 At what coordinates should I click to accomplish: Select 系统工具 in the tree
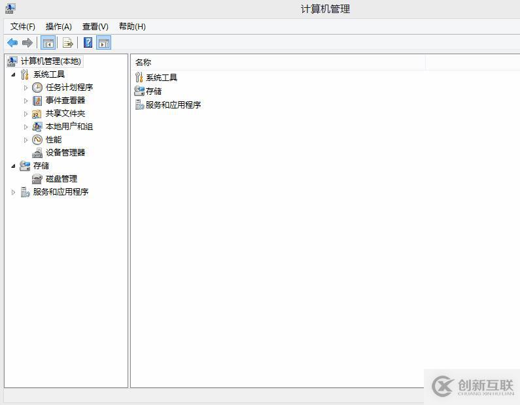49,74
